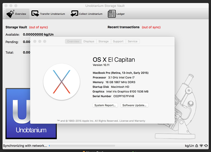This screenshot has width=211, height=152.
Task: Select the Overview tab in About window
Action: 73,41
